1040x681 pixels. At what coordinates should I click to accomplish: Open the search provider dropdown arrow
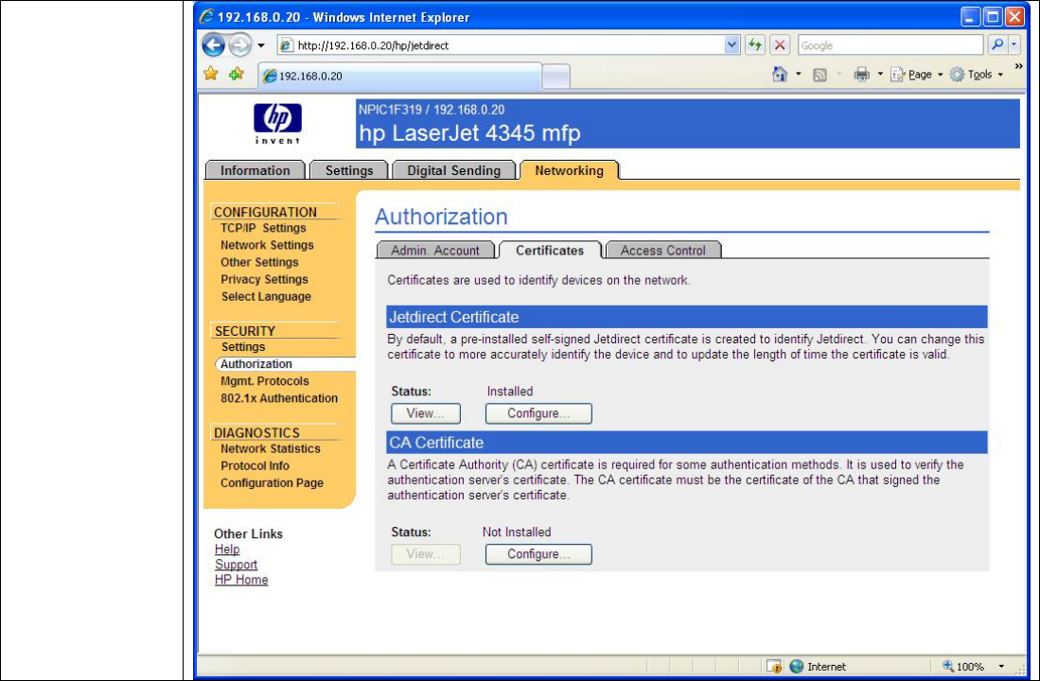(x=1014, y=45)
